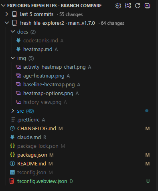Click the image icon beside baseline-heatmap.png
This screenshot has height=191, width=158.
18,84
